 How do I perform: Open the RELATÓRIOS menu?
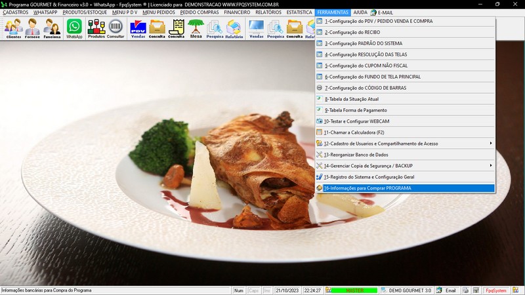(x=268, y=12)
